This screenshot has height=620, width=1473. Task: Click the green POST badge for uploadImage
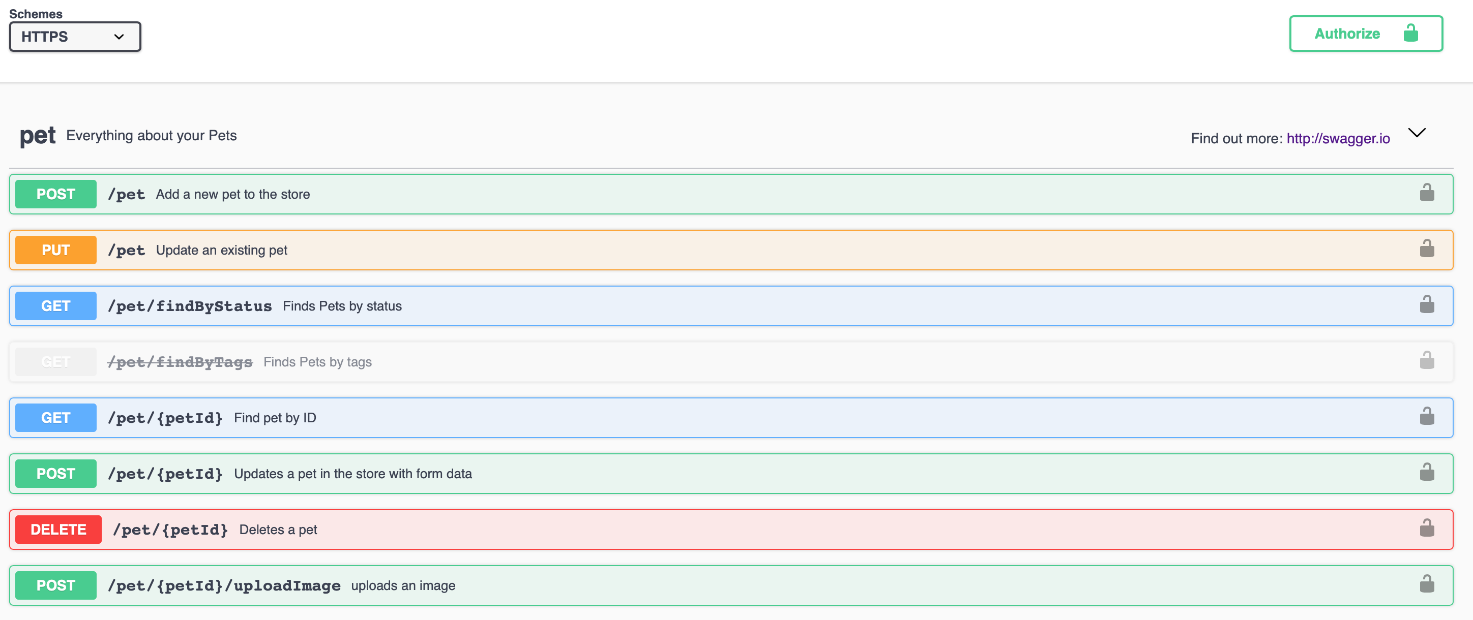(x=55, y=586)
